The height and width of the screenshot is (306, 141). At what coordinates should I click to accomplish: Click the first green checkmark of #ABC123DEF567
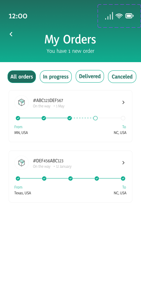pyautogui.click(x=18, y=118)
